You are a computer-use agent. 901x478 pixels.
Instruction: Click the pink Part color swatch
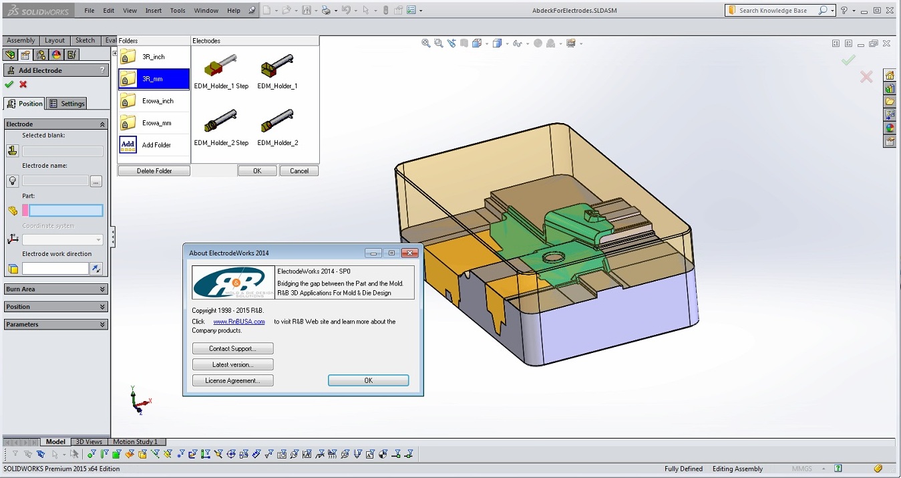click(x=25, y=211)
